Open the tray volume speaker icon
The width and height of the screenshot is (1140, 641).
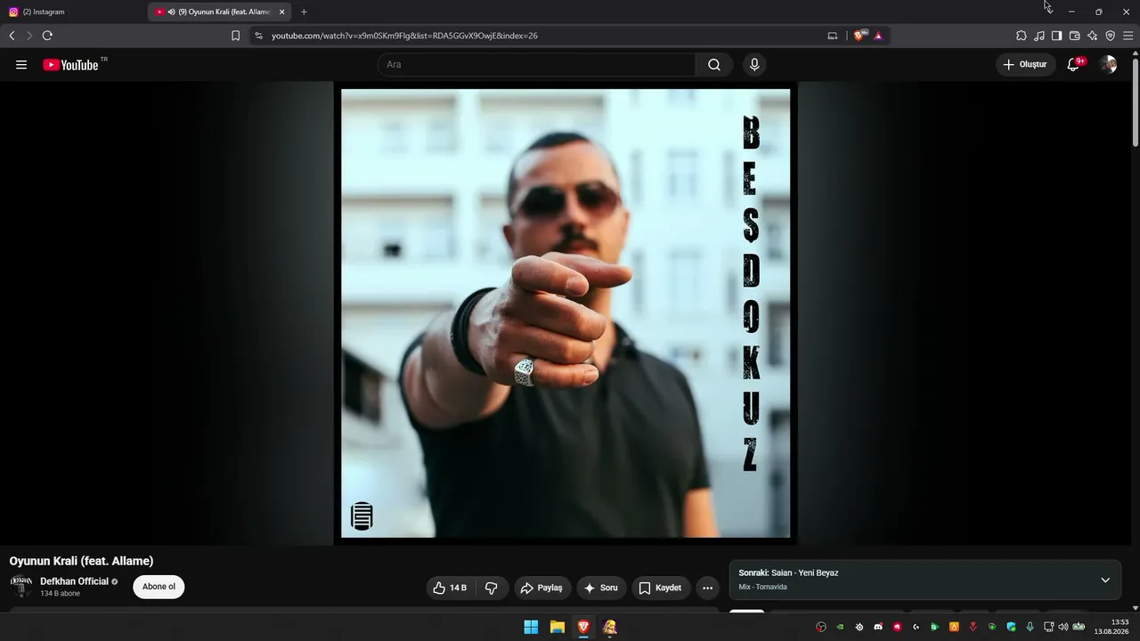pyautogui.click(x=1063, y=627)
